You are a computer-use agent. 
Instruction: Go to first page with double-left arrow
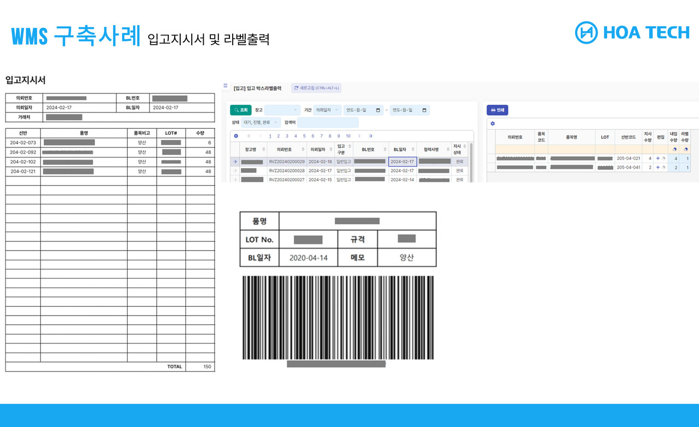click(249, 136)
